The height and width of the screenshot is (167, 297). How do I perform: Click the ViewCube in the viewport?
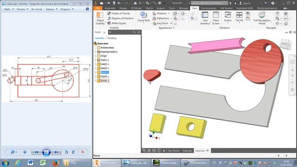(285, 45)
